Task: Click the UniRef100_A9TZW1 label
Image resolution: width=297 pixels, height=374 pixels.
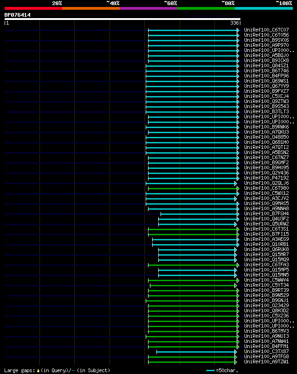Action: pyautogui.click(x=266, y=361)
